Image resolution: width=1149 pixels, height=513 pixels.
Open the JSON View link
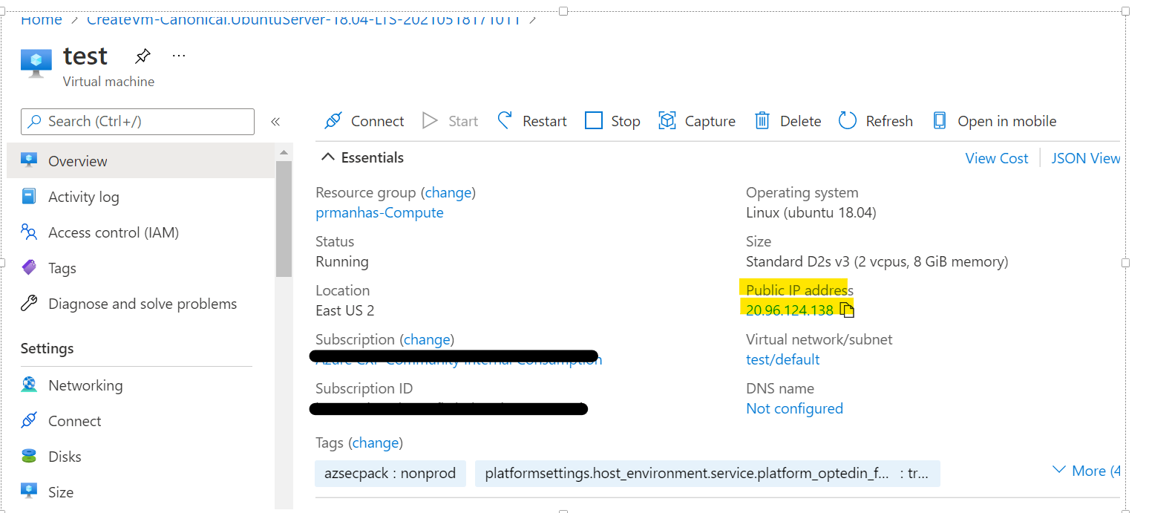[x=1086, y=158]
